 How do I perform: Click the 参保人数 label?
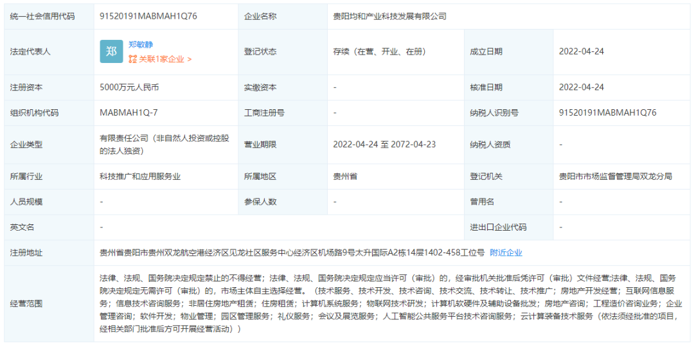click(x=260, y=202)
